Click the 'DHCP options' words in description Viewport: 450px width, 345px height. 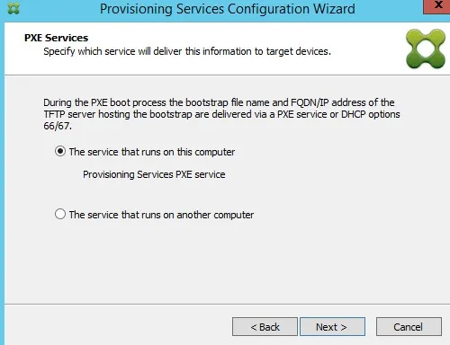[x=371, y=114]
